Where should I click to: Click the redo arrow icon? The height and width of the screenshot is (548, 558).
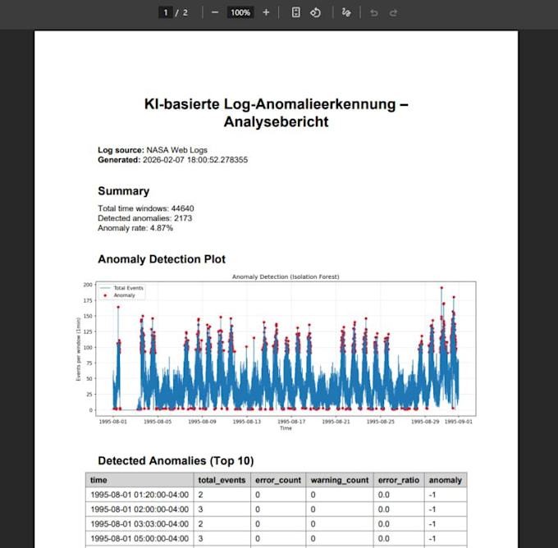click(393, 13)
